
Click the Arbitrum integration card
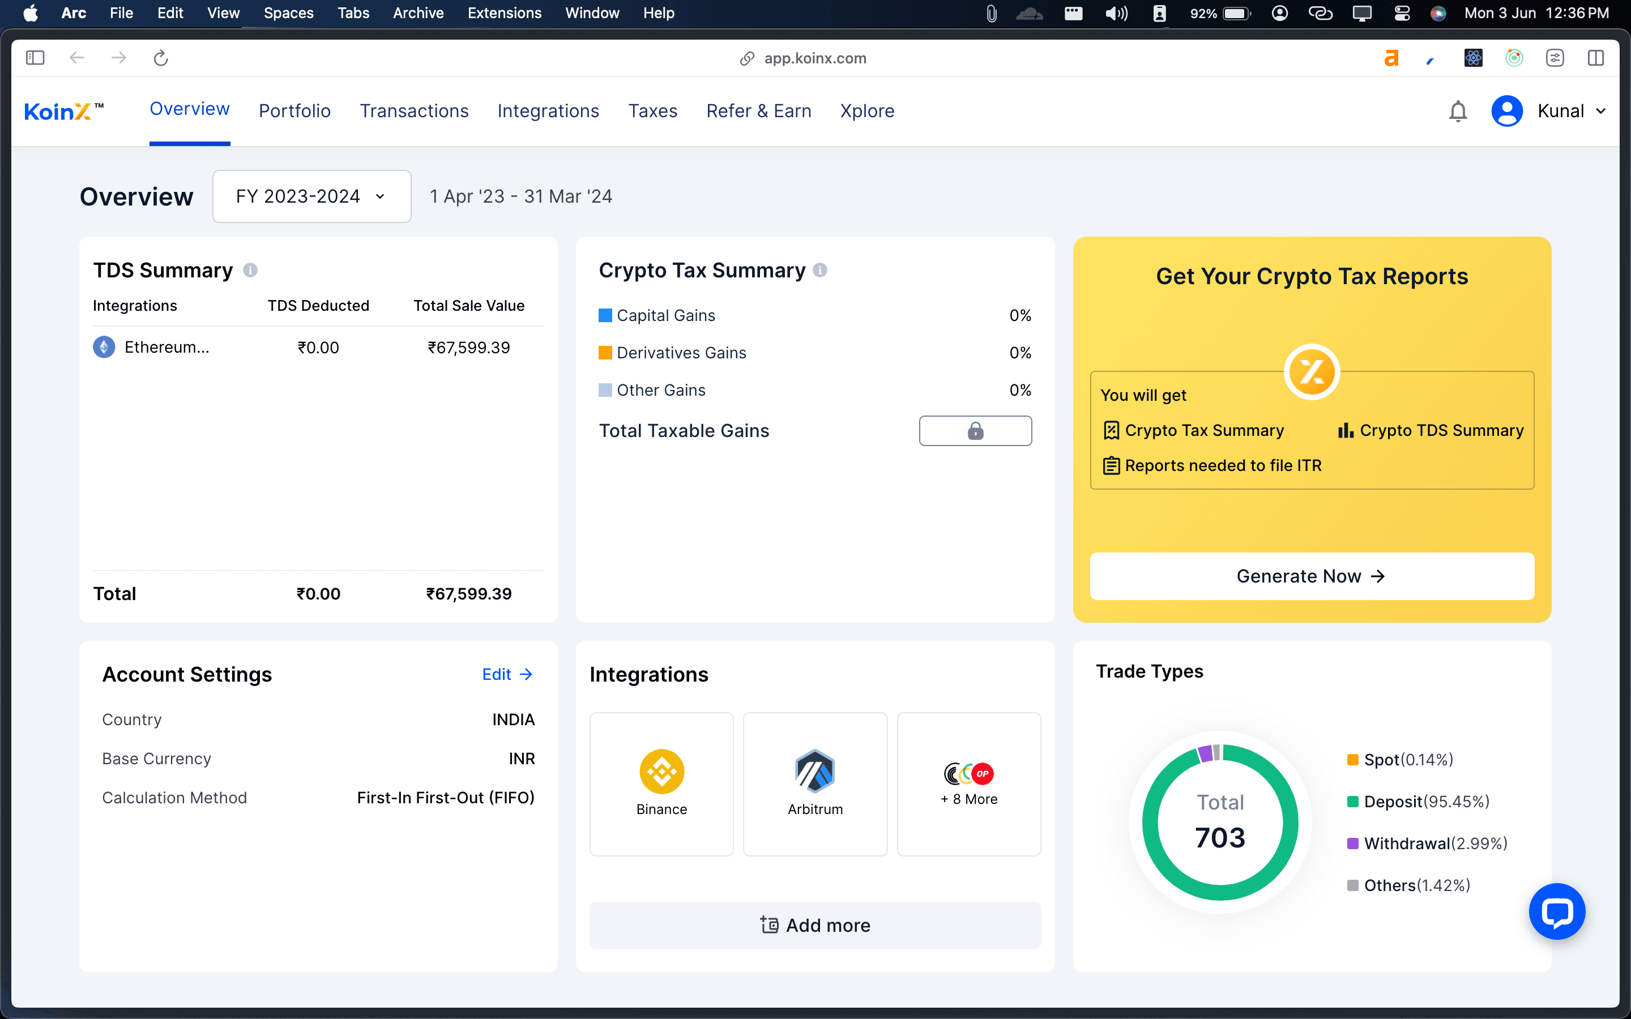click(x=815, y=784)
